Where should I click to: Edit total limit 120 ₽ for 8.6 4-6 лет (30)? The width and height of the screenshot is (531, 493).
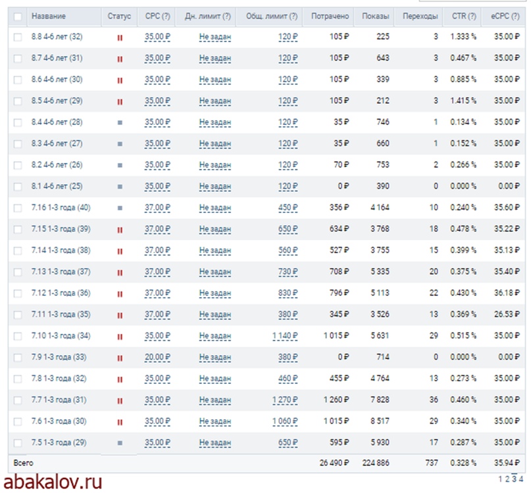(x=288, y=80)
